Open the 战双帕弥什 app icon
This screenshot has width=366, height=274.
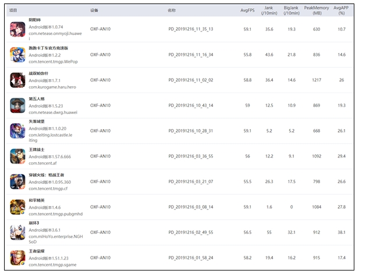[17, 80]
